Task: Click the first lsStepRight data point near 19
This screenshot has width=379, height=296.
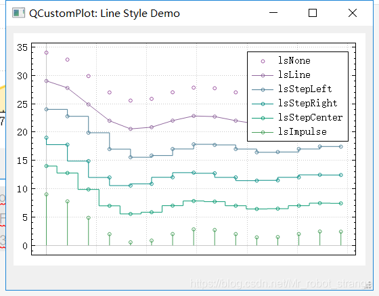Action: point(47,138)
